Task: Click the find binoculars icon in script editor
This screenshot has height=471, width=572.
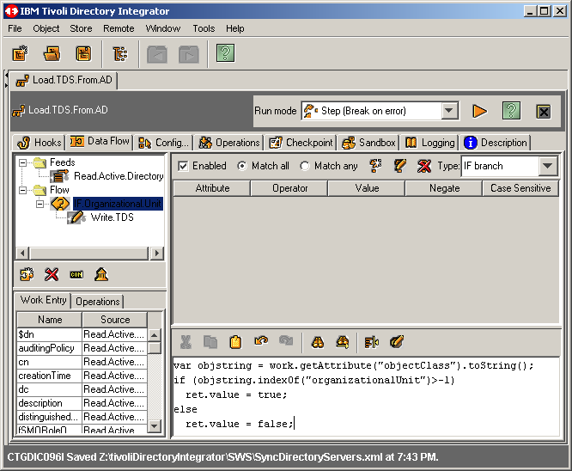Action: coord(318,342)
